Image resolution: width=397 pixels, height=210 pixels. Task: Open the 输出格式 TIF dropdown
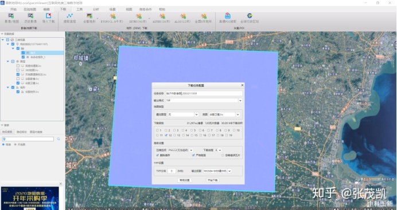tap(240, 101)
